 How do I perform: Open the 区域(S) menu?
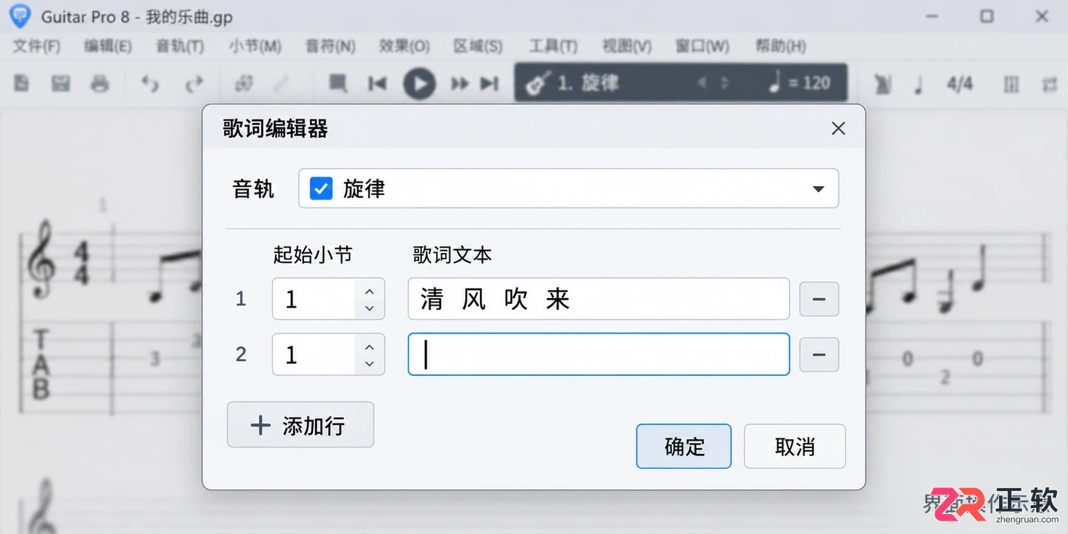pos(478,46)
